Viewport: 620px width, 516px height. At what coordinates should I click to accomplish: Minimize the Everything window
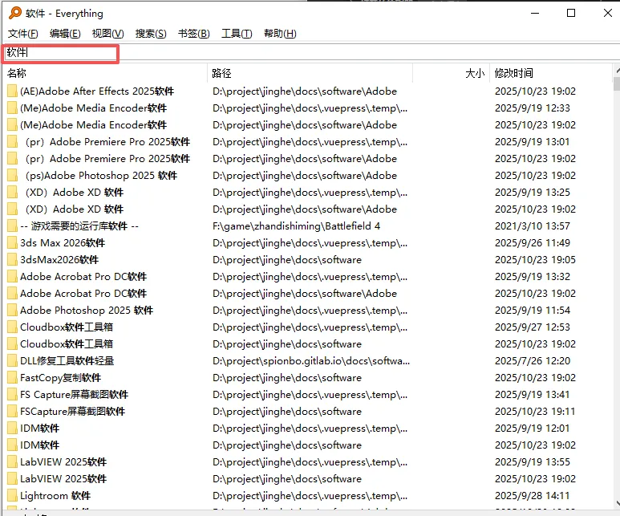click(x=535, y=13)
